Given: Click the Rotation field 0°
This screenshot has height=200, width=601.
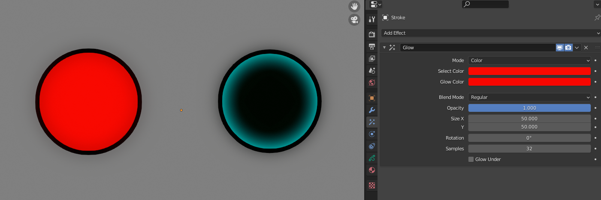Looking at the screenshot, I should pos(529,138).
